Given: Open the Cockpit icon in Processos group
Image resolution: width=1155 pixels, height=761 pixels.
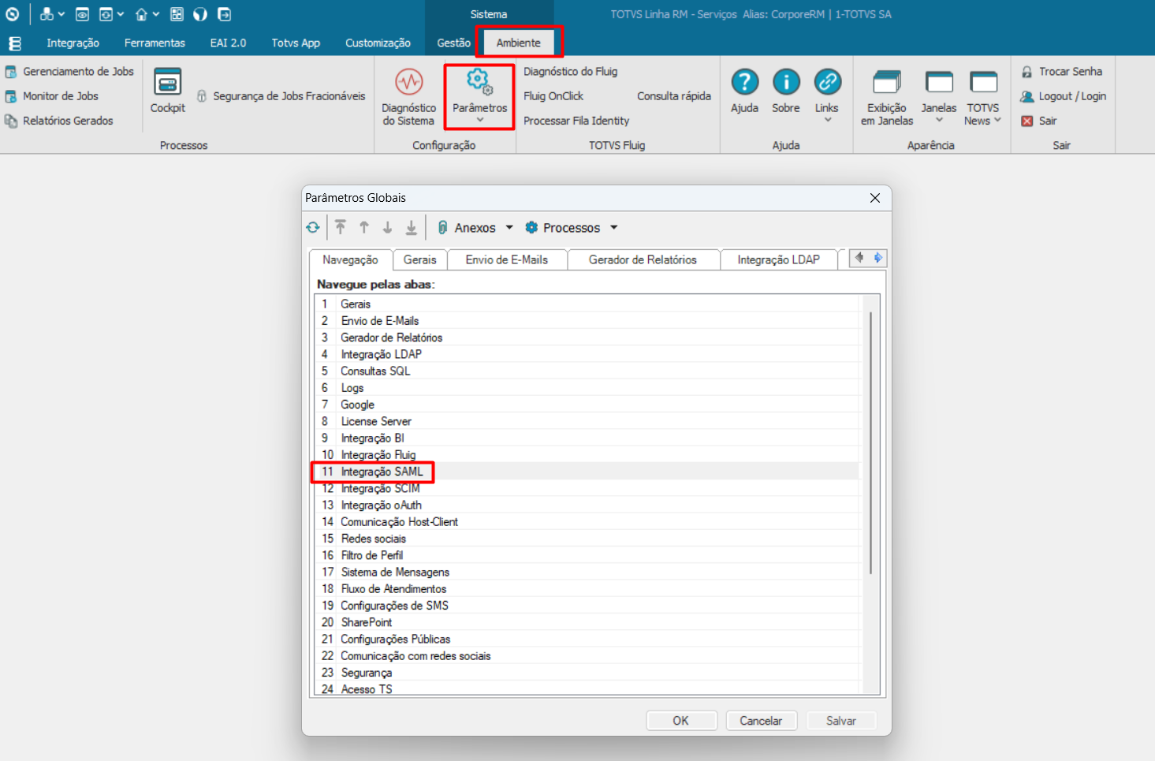Looking at the screenshot, I should tap(167, 82).
